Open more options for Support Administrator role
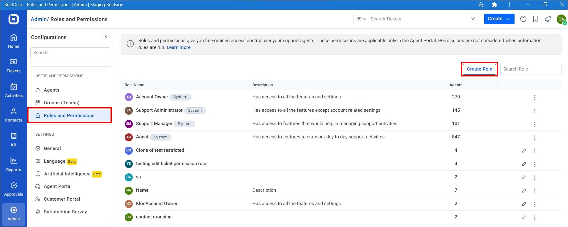Image resolution: width=568 pixels, height=227 pixels. [x=535, y=111]
